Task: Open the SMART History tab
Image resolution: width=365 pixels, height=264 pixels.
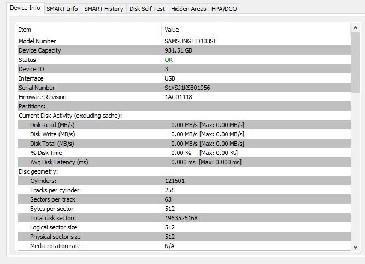Action: (103, 9)
